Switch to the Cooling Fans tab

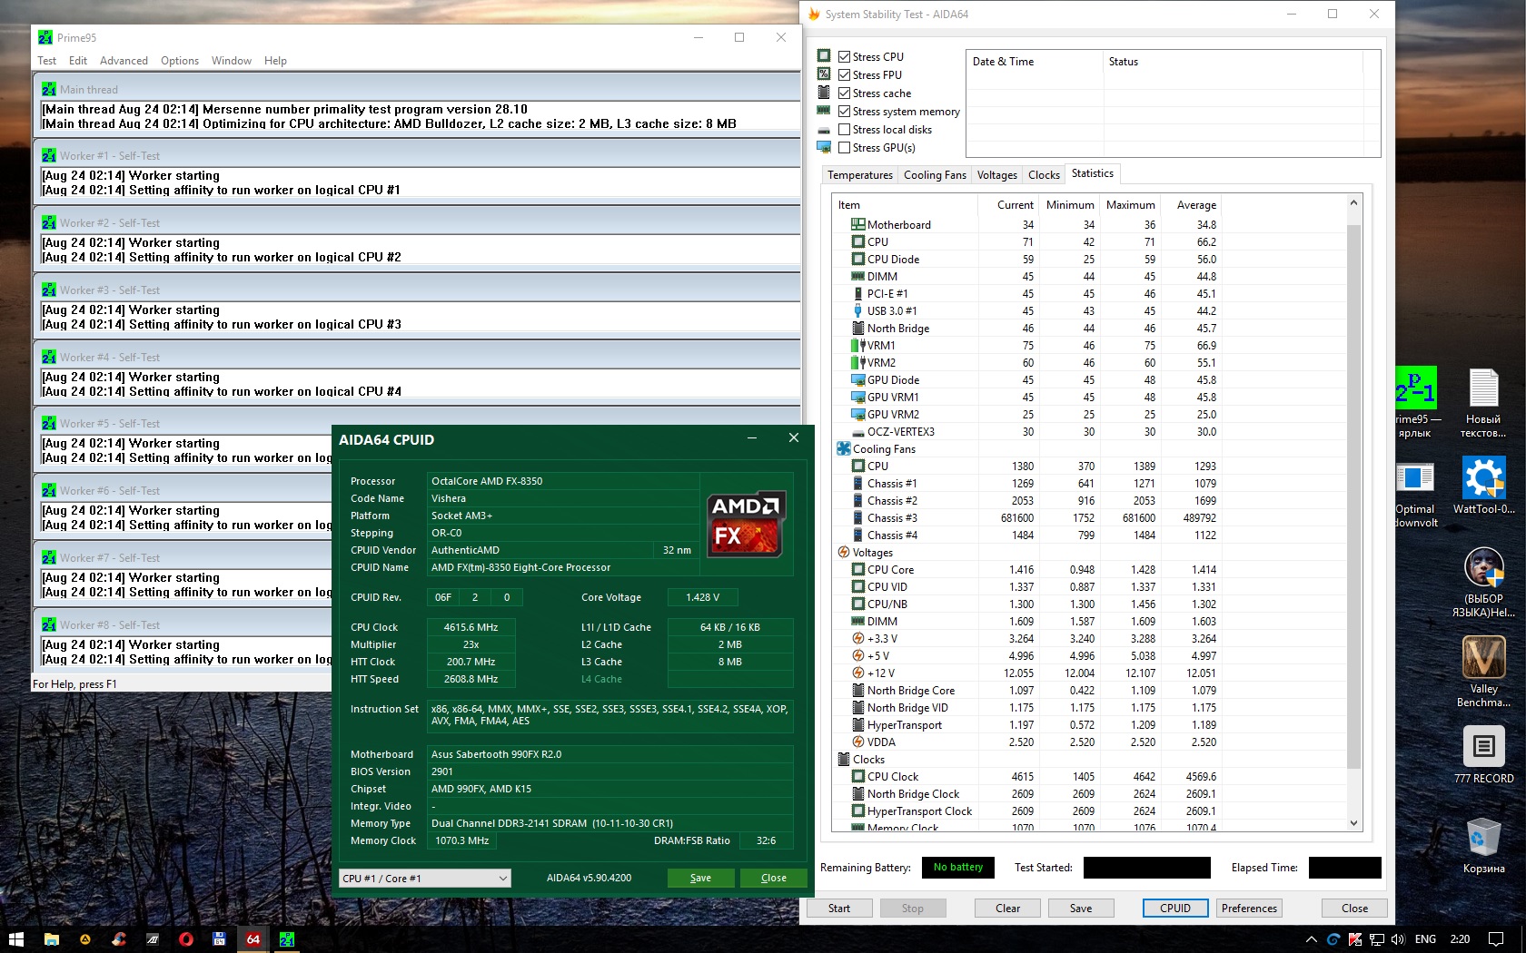click(935, 175)
